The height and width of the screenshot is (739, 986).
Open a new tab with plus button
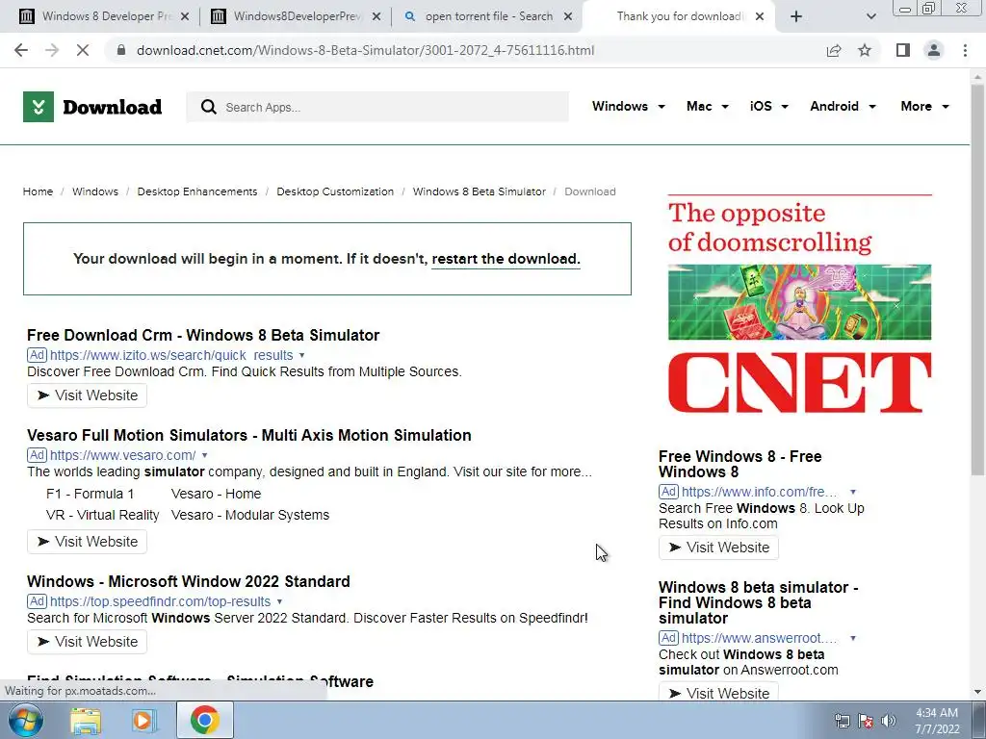point(796,16)
